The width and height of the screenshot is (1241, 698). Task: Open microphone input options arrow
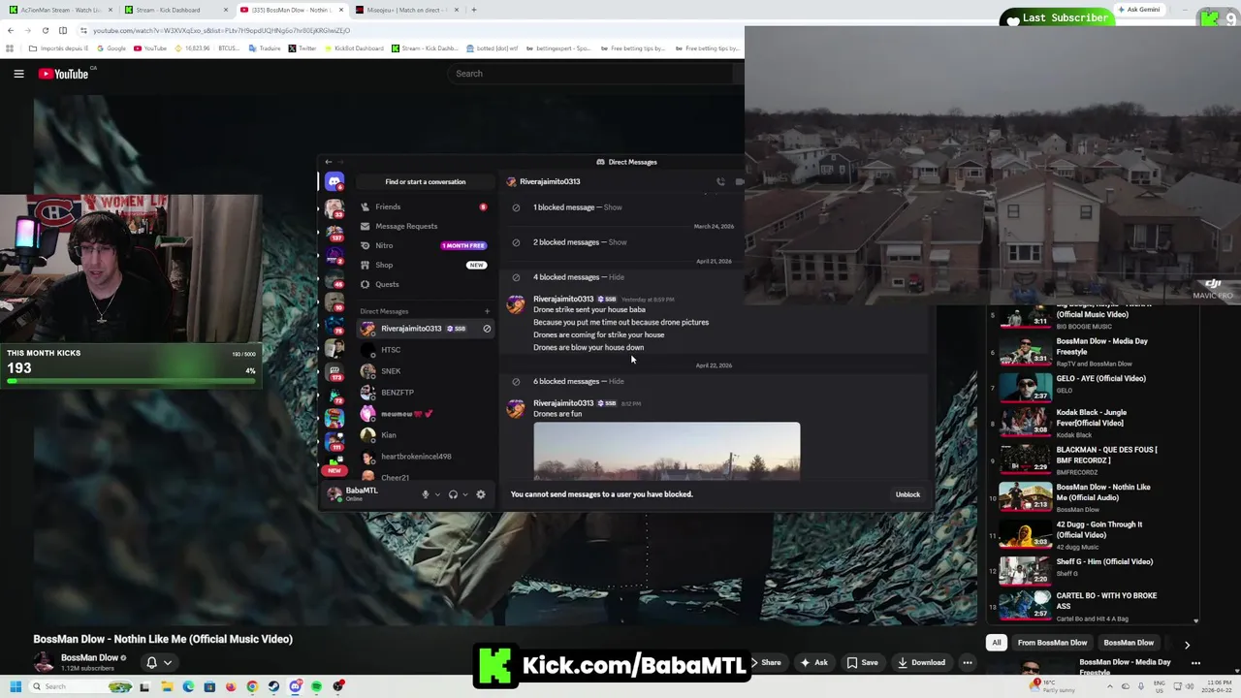(x=437, y=494)
